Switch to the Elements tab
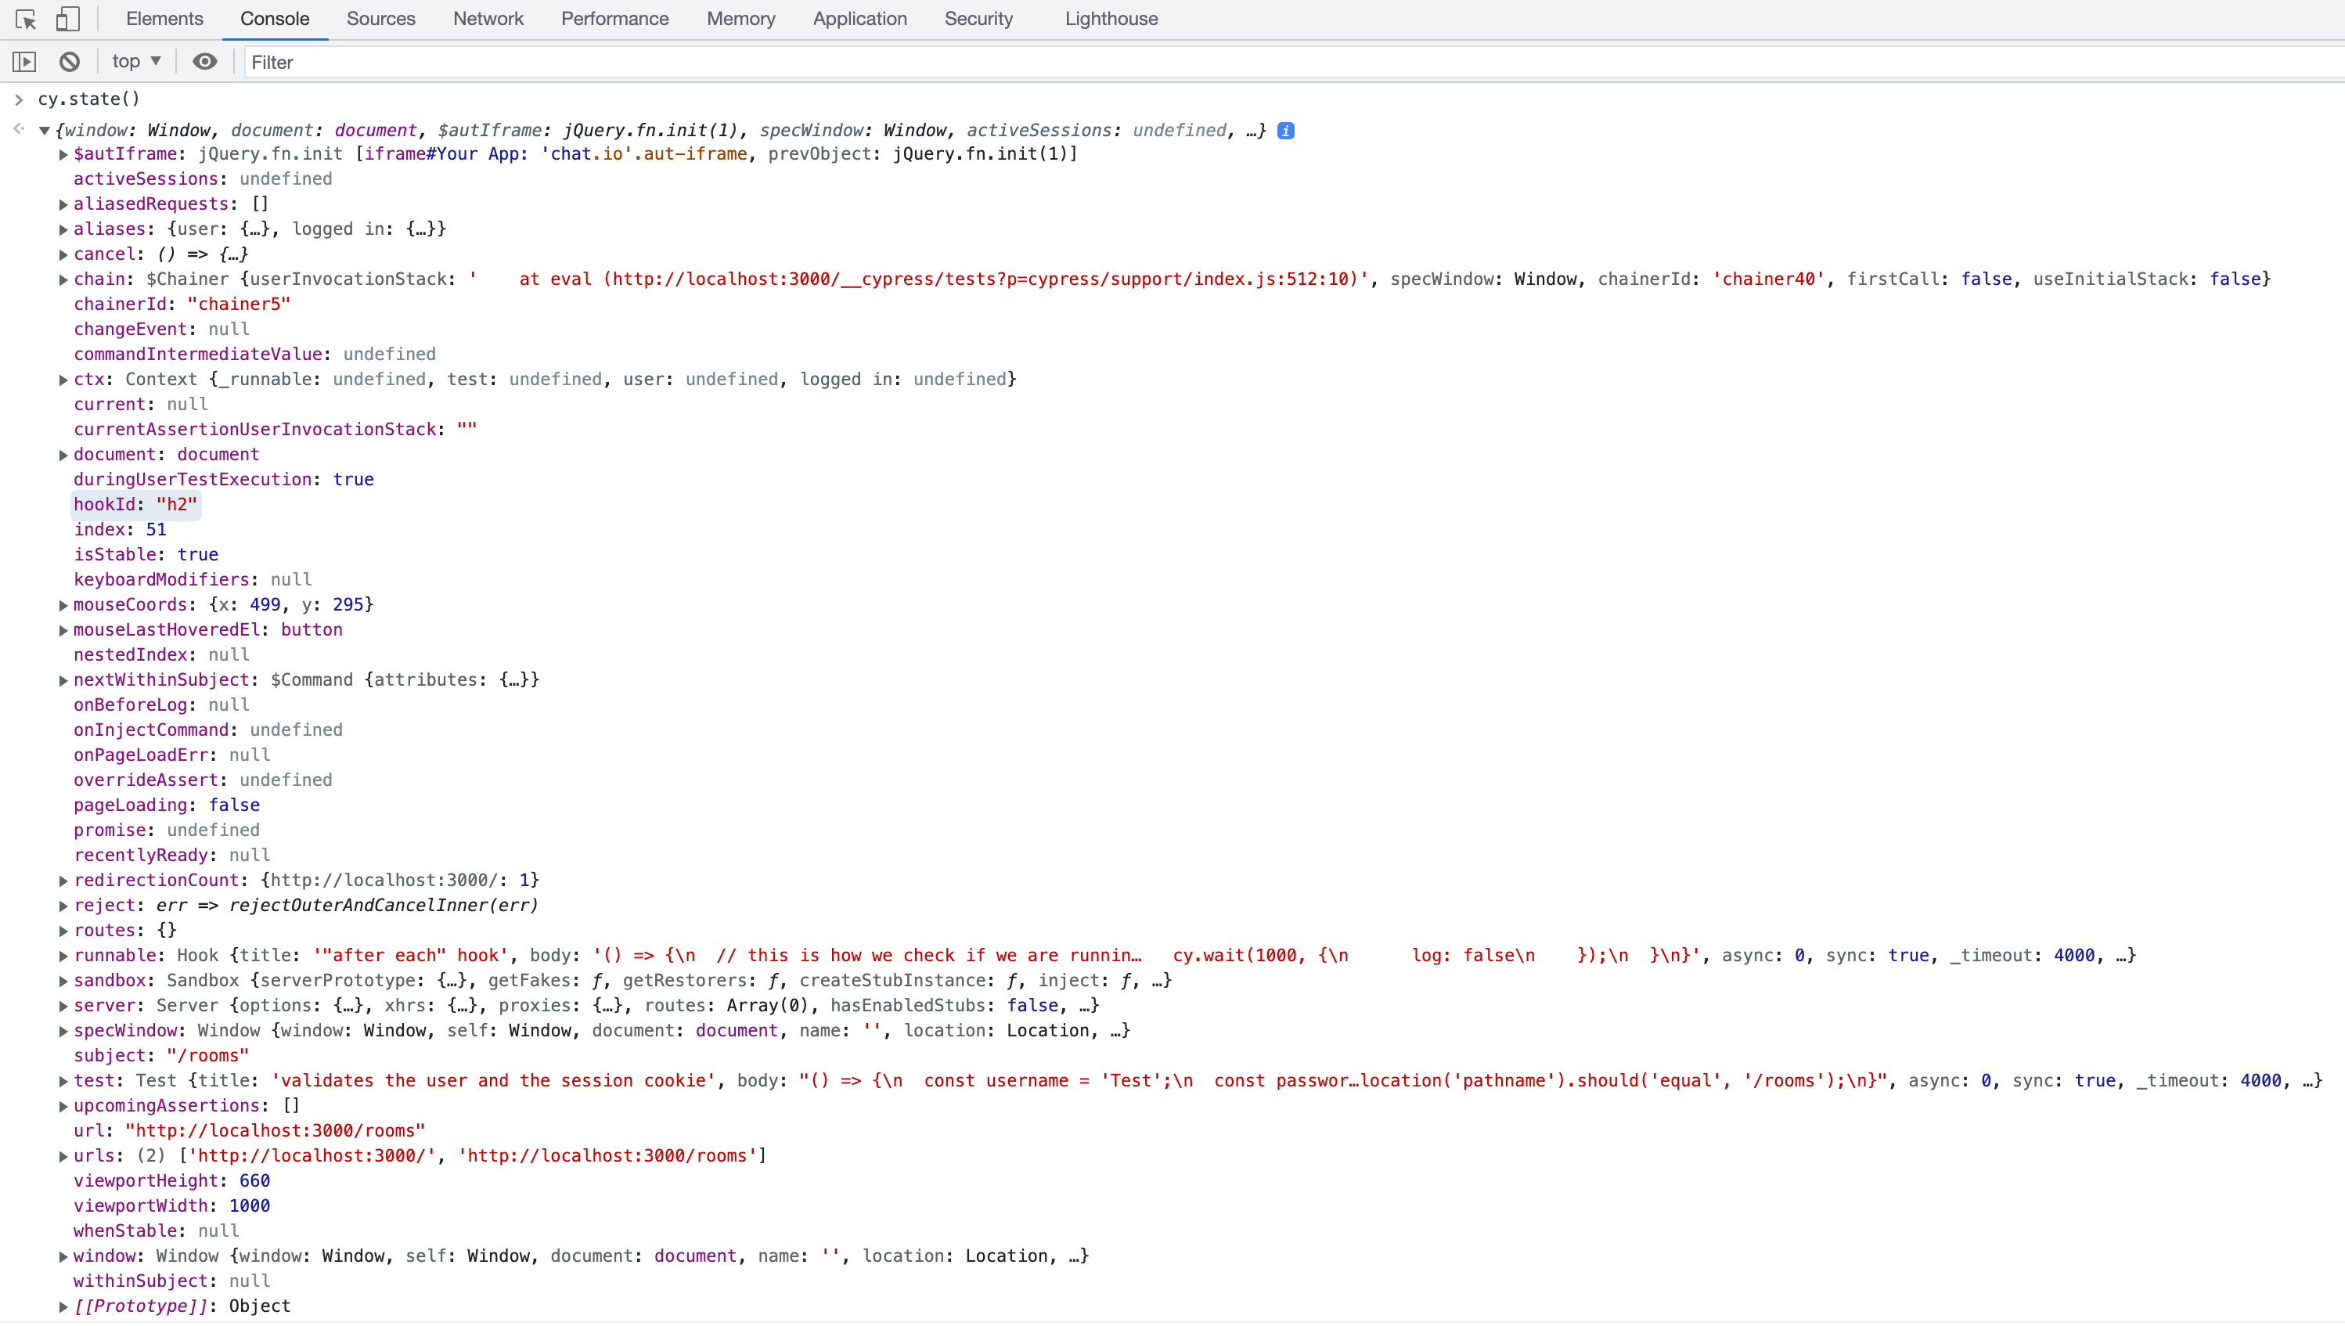Viewport: 2345px width, 1326px height. [x=164, y=19]
